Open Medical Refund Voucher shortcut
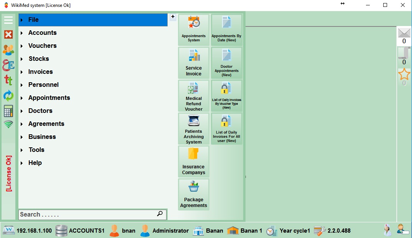Viewport: 412px width, 238px height. [194, 96]
